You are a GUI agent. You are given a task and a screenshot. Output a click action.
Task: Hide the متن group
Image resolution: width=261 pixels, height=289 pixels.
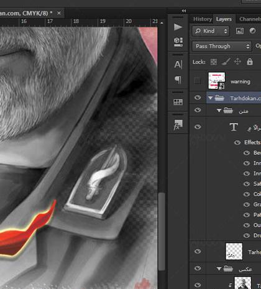pos(198,110)
